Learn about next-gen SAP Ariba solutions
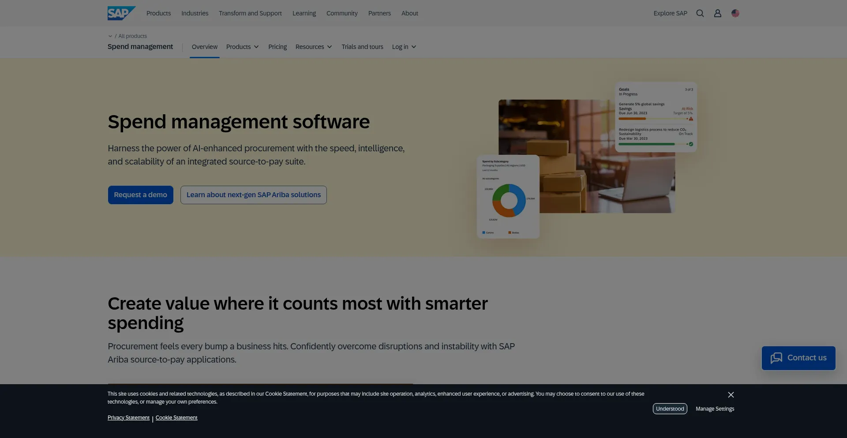847x438 pixels. click(253, 195)
